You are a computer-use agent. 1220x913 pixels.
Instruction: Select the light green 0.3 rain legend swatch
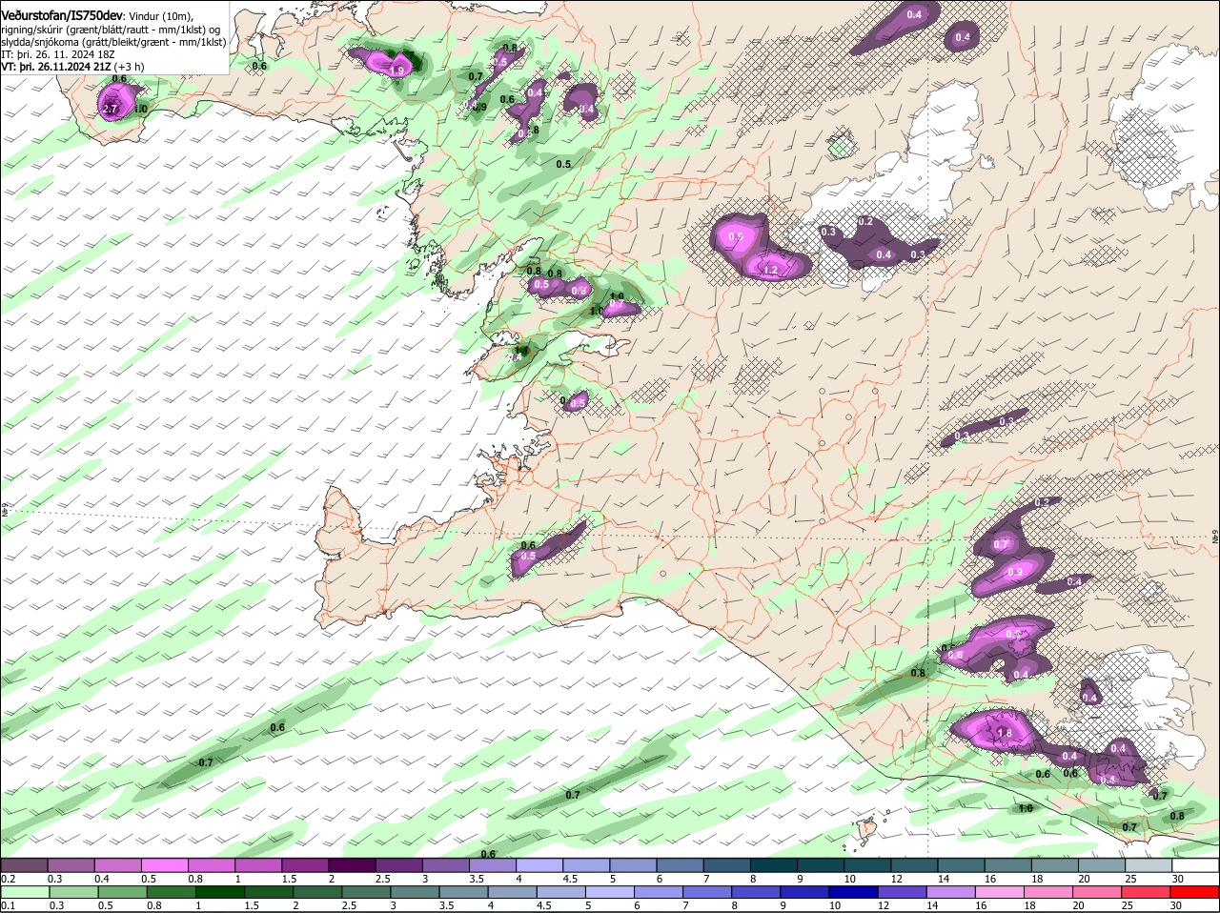[71, 892]
